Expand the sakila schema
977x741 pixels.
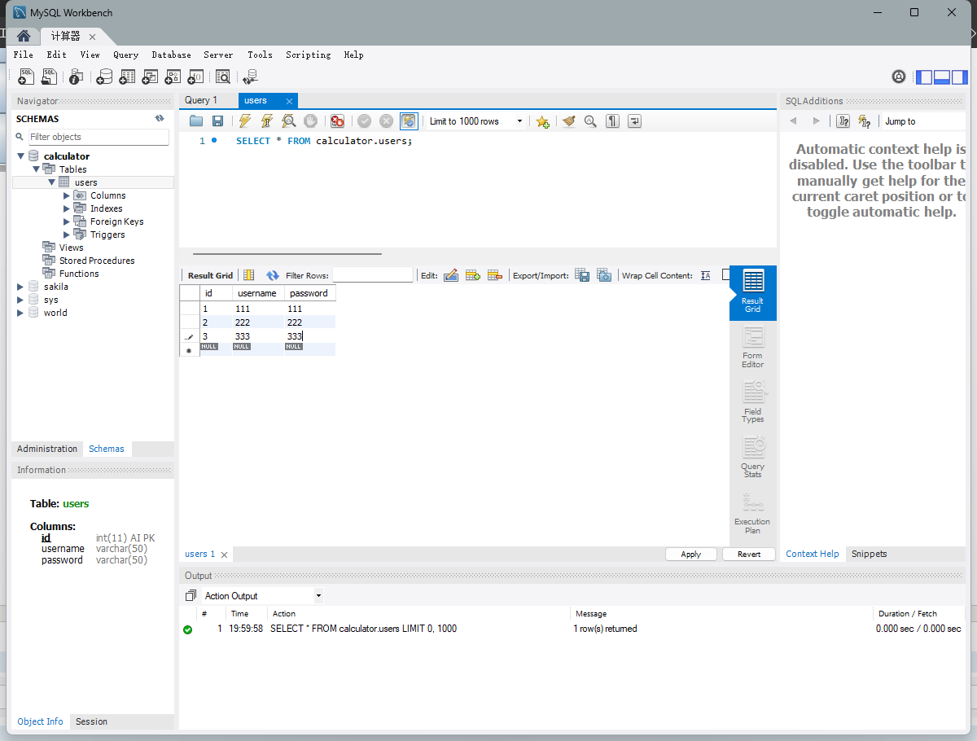20,287
